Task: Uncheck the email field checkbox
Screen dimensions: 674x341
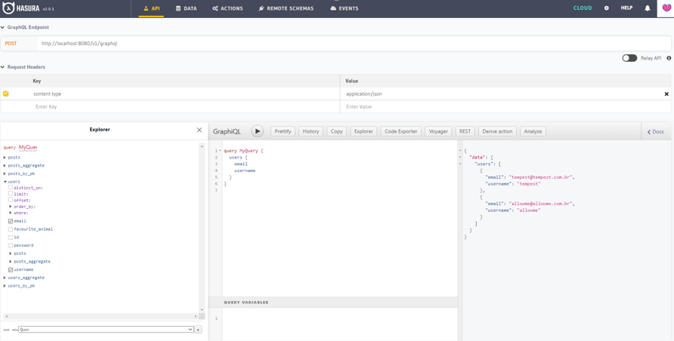Action: click(11, 221)
